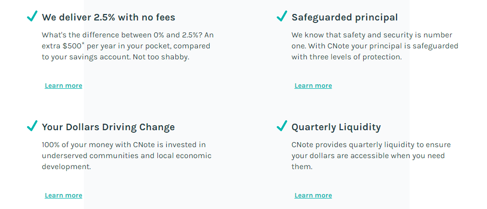This screenshot has height=209, width=487.
Task: Click the paragraph about three levels of protection
Action: click(x=375, y=46)
